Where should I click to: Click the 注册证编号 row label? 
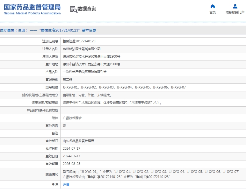50,41
